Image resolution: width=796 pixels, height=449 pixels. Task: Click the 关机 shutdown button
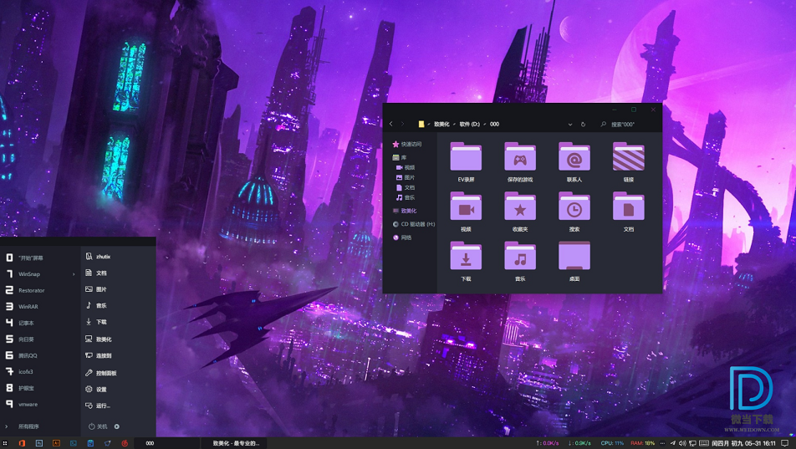pyautogui.click(x=98, y=426)
